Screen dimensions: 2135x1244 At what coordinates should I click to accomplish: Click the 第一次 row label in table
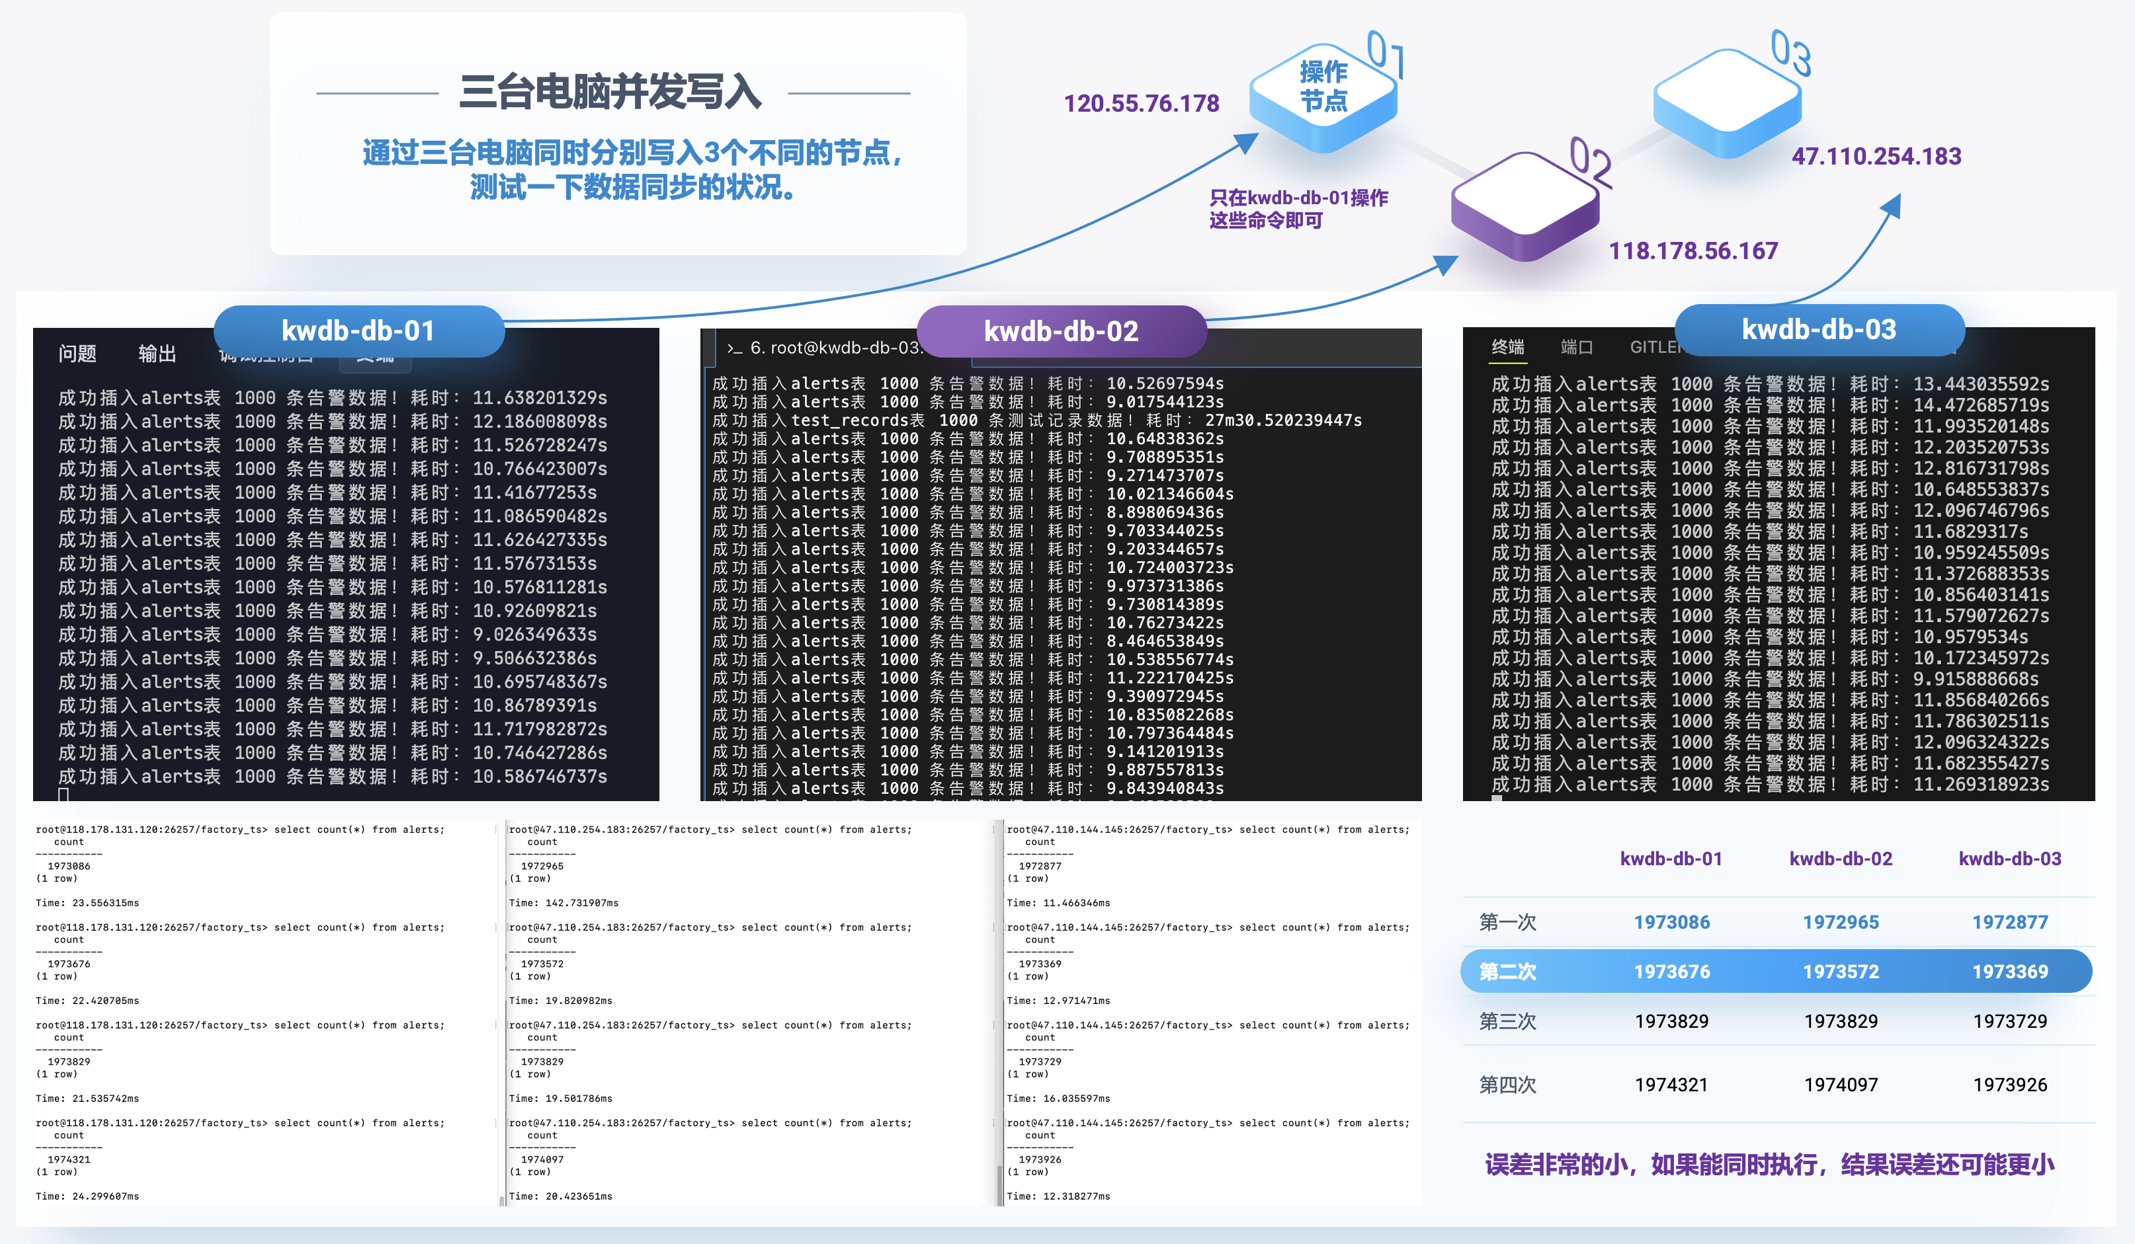(1507, 922)
